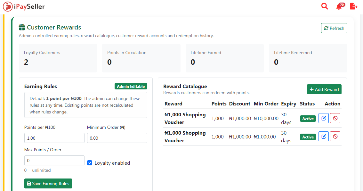Edit the voucher with ₦1,000.00 min order
The width and height of the screenshot is (363, 191).
tap(323, 137)
